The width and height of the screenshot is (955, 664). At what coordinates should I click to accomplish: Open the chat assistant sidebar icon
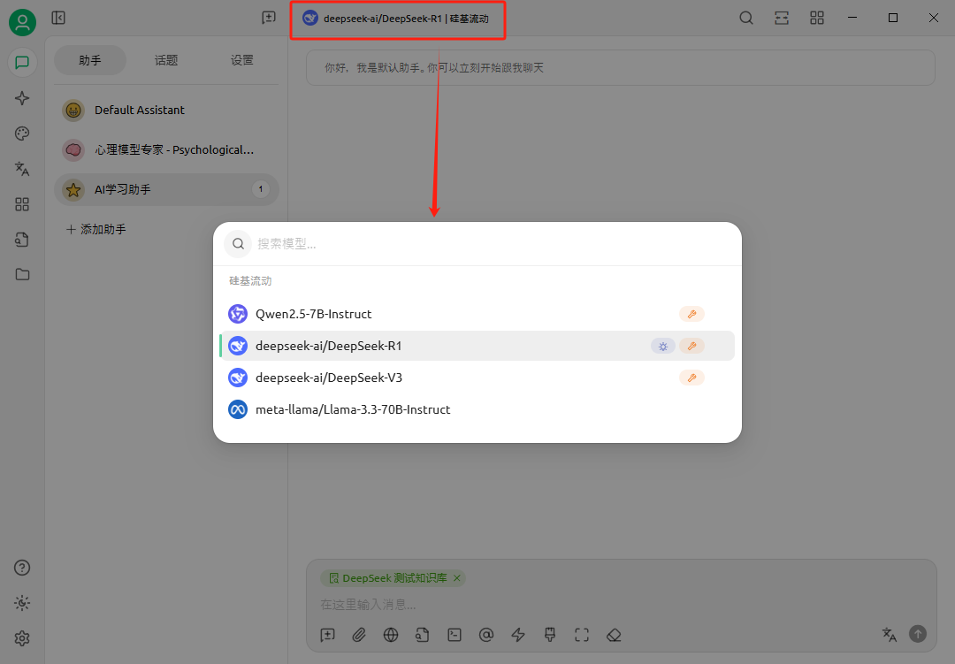(22, 63)
